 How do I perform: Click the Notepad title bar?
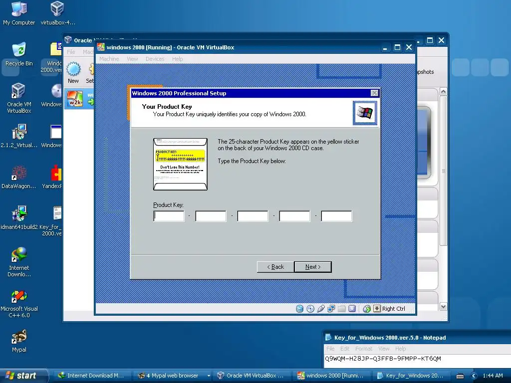coord(417,338)
